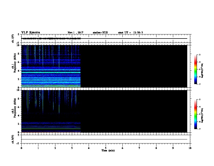Click the ch.1 voltage waveform trace
This screenshot has height=166, width=214.
coord(51,39)
